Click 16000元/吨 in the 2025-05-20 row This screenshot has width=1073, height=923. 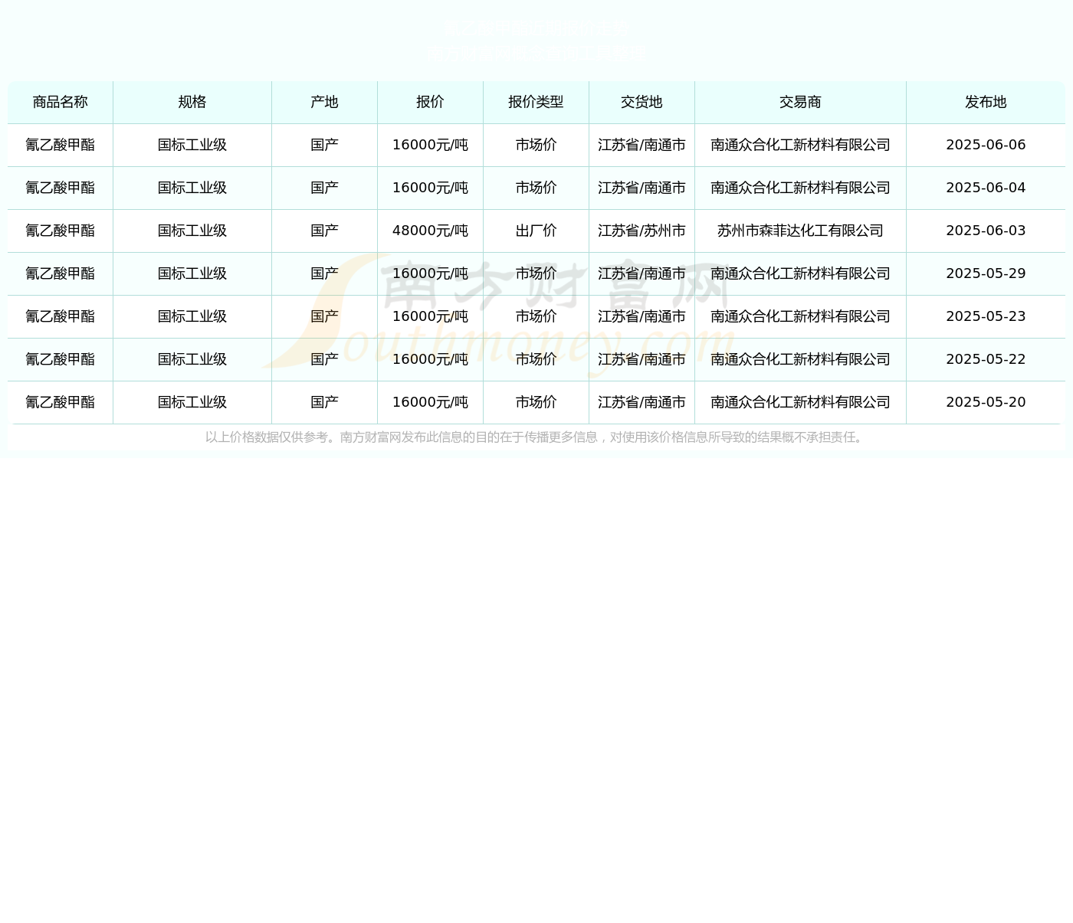click(430, 402)
